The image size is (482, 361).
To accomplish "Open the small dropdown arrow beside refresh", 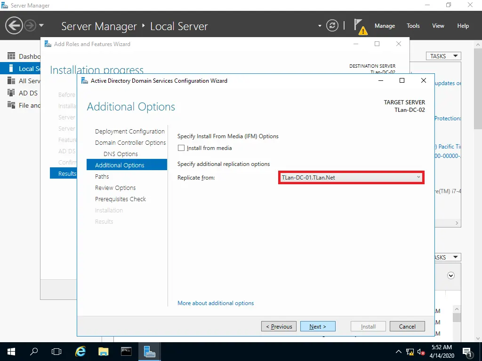I will click(320, 26).
